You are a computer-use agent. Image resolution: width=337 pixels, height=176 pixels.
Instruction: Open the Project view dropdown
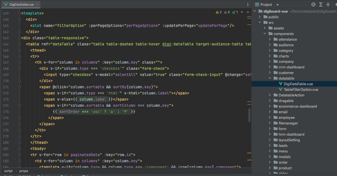click(x=278, y=5)
